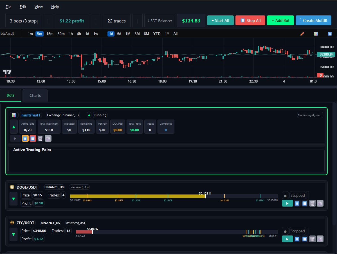Toggle the Stopped status dot on DOGE/USDT
Viewport: 337px width, 254px height.
(285, 195)
